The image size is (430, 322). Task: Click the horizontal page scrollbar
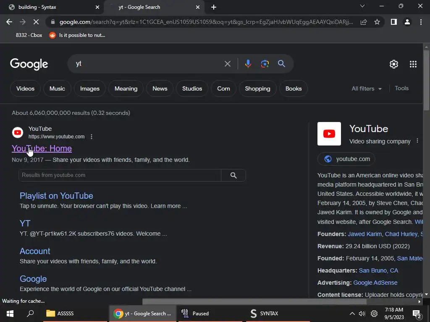point(254,301)
